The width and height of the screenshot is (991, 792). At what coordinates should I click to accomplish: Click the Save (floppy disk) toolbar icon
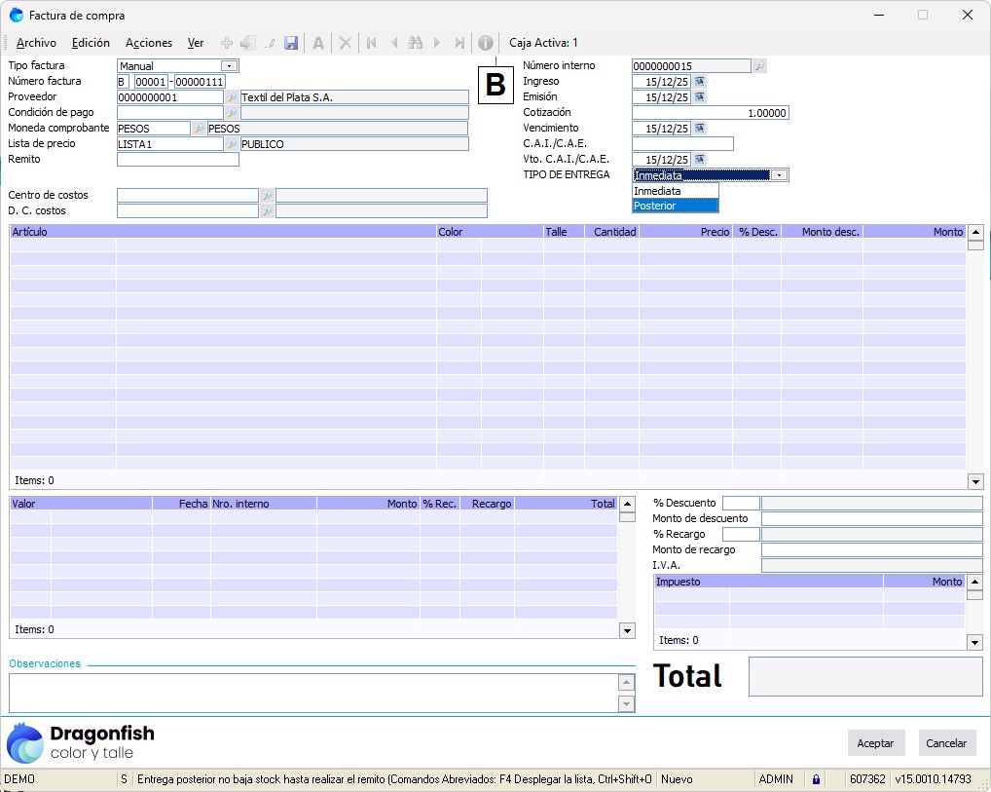pyautogui.click(x=290, y=43)
